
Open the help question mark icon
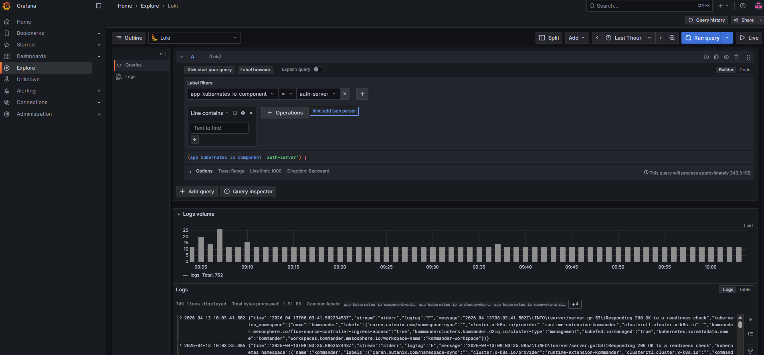743,6
